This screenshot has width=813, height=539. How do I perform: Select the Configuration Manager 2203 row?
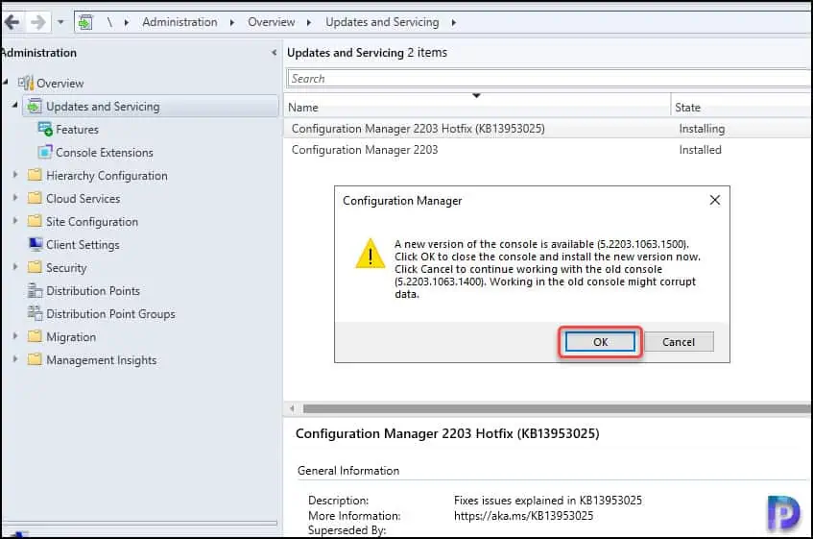pos(548,150)
